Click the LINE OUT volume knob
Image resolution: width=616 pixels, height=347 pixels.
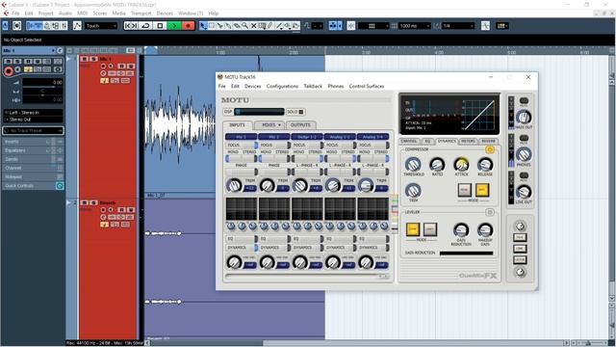(524, 192)
